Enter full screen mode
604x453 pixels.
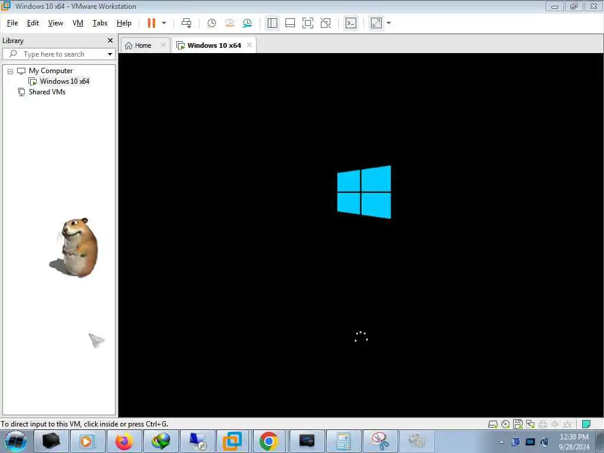[308, 23]
